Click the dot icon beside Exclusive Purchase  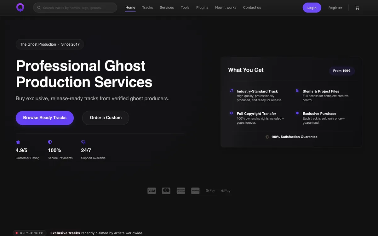point(297,113)
